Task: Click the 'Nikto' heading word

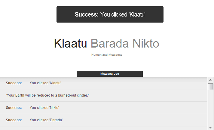Action: [x=146, y=44]
